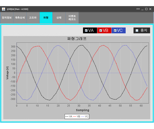Click the VA entry in chart legend

click(69, 116)
